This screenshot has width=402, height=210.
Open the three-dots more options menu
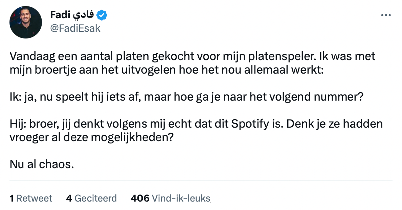tap(386, 15)
